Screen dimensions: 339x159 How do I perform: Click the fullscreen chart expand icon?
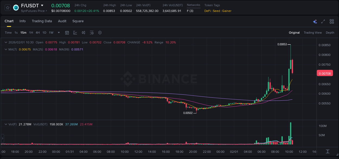coord(322,21)
